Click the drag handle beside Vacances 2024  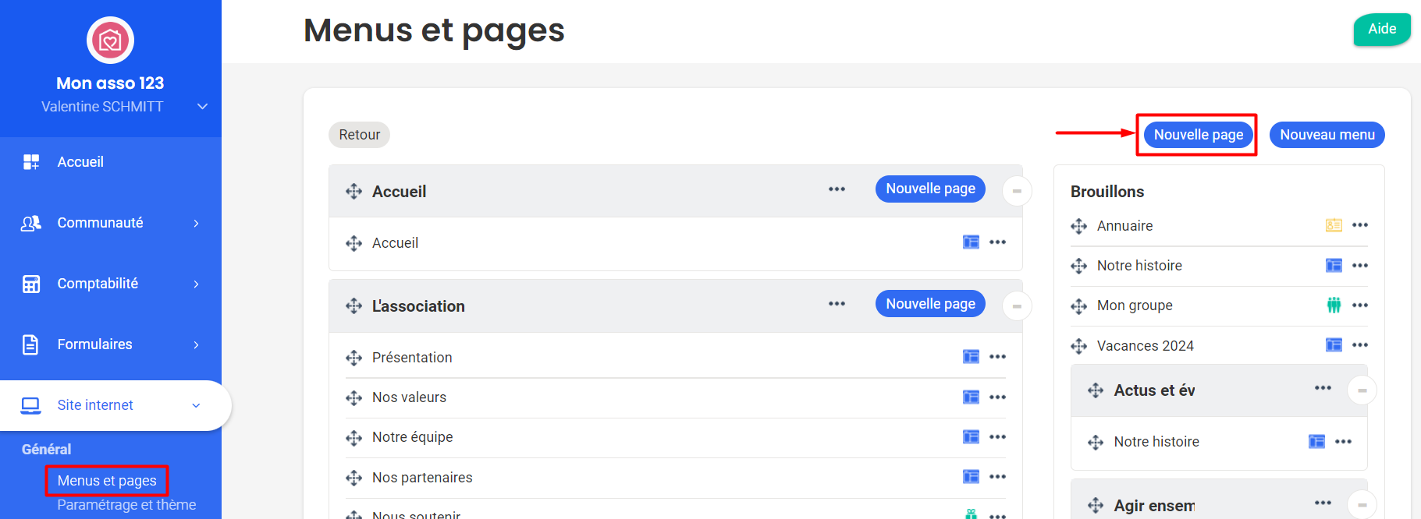[x=1078, y=346]
